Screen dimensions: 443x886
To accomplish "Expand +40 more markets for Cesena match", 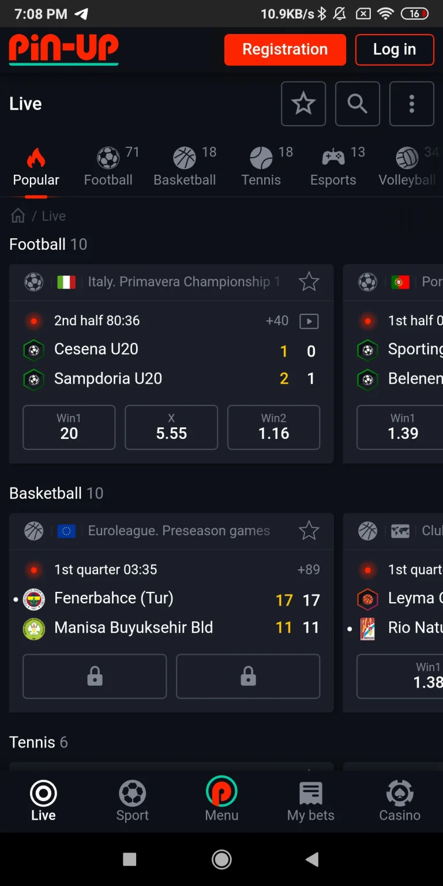I will (277, 321).
